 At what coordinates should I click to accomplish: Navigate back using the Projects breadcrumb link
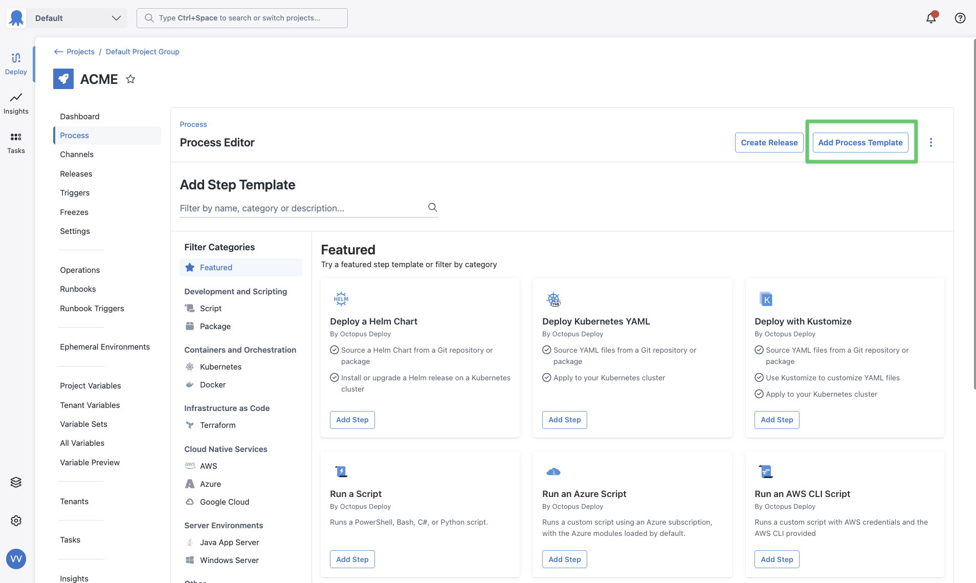(x=80, y=51)
